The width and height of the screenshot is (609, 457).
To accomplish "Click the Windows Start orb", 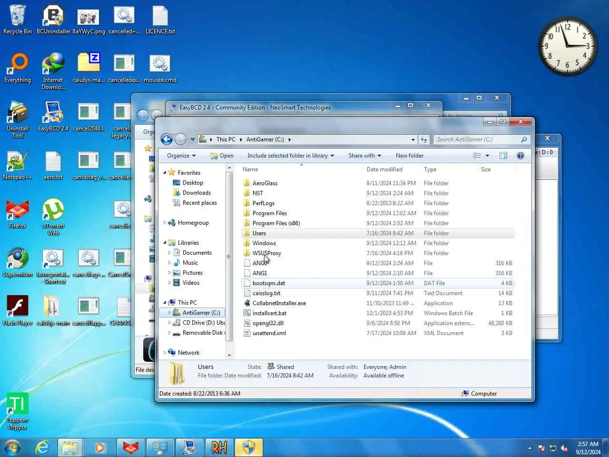I will point(12,447).
